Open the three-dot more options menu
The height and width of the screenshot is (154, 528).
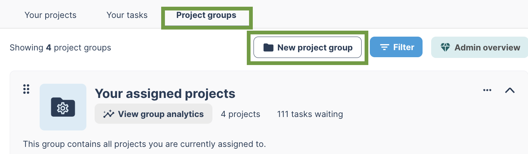[487, 90]
